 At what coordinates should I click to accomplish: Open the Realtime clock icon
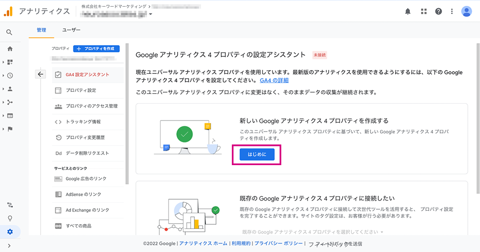click(x=10, y=76)
